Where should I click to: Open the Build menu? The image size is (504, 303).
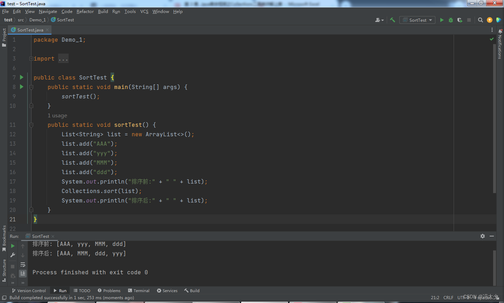click(x=103, y=12)
